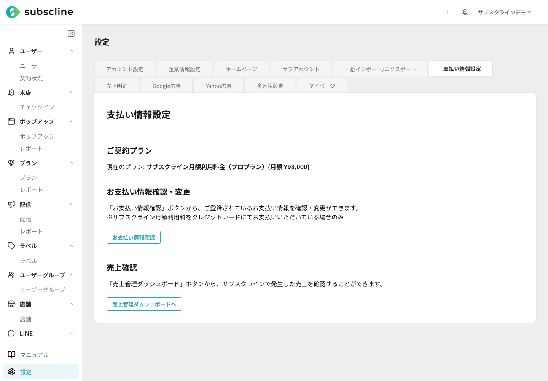Open プラン sub-item in sidebar
This screenshot has width=548, height=381.
click(29, 178)
